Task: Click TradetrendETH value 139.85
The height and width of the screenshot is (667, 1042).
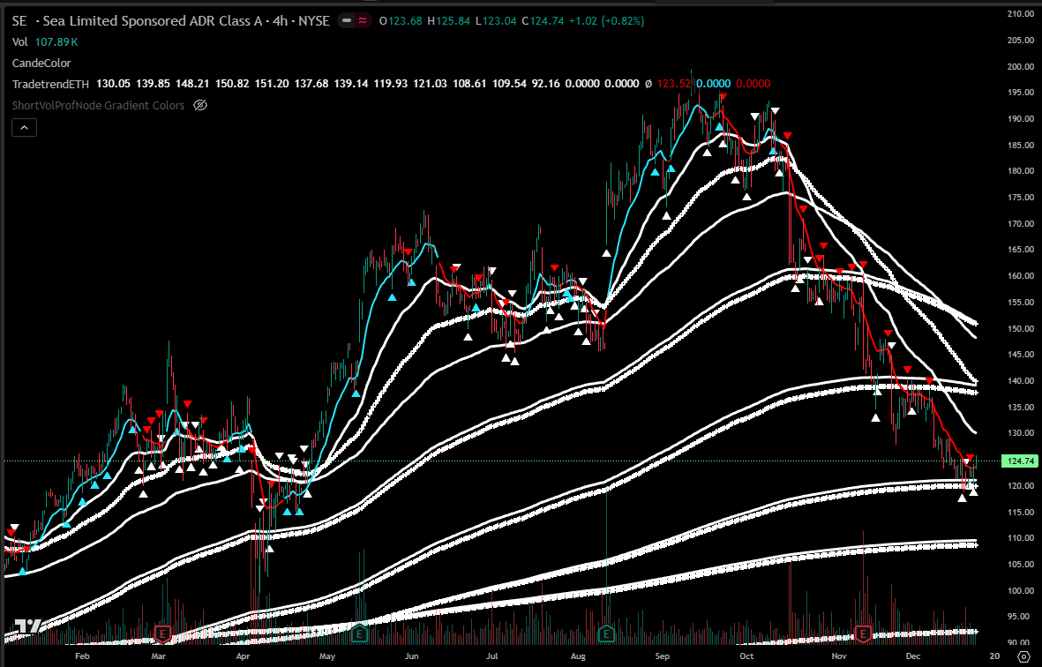Action: click(x=153, y=84)
